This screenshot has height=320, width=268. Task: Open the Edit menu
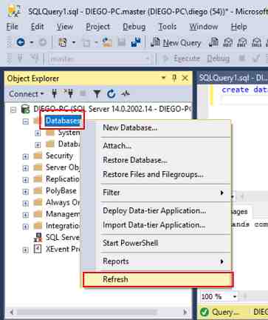[x=37, y=27]
